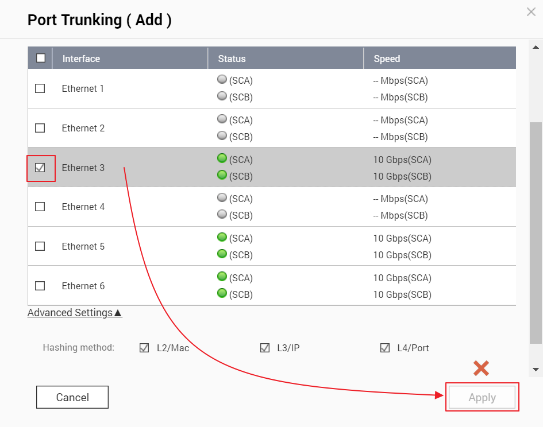Tick the Ethernet 6 checkbox
The width and height of the screenshot is (543, 427).
tap(40, 286)
